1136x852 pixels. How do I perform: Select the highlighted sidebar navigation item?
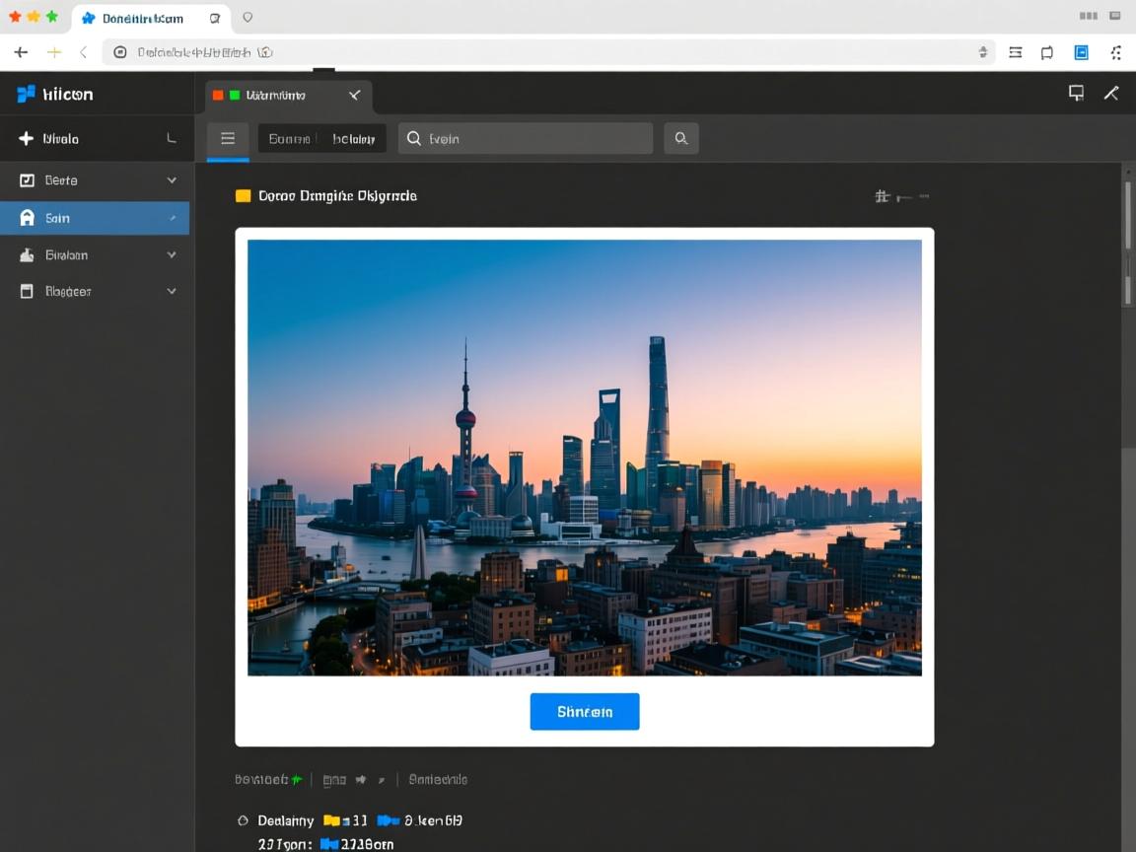[x=95, y=217]
